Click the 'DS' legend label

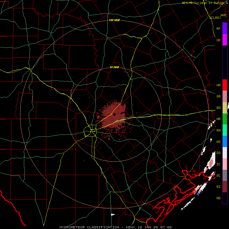[x=218, y=153]
